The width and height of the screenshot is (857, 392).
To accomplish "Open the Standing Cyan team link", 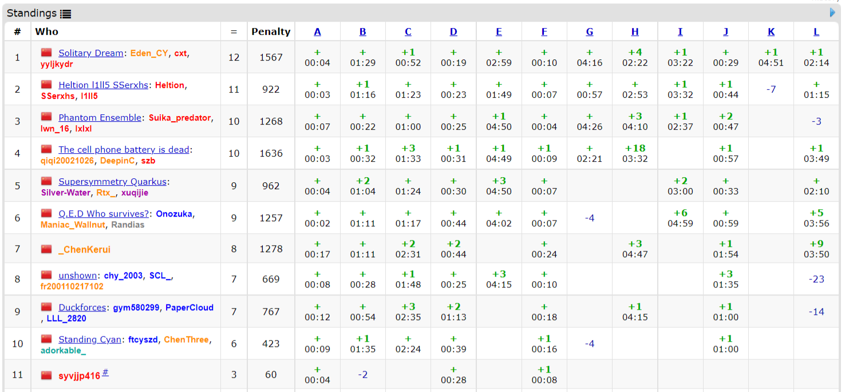I will coord(90,339).
